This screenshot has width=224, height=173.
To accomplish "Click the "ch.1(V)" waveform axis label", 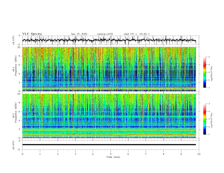I will (14, 40).
